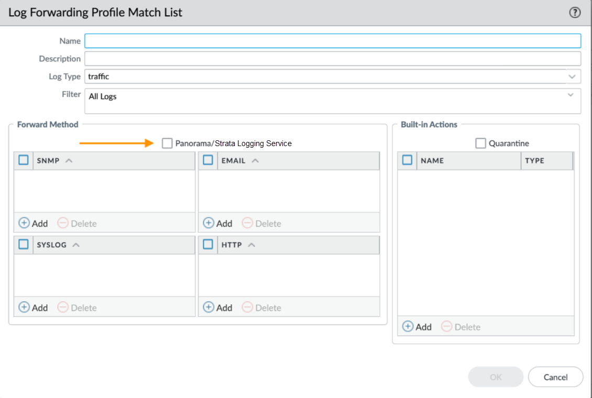Click the EMAIL Add plus icon
592x398 pixels.
coord(209,223)
